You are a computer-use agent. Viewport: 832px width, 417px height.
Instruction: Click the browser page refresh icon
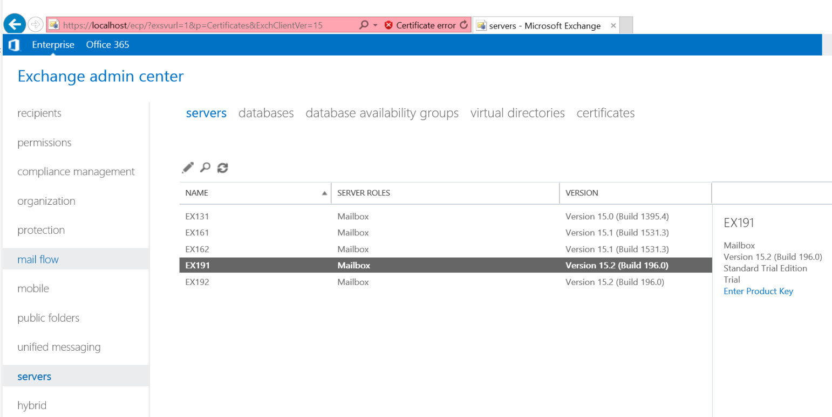pos(463,25)
